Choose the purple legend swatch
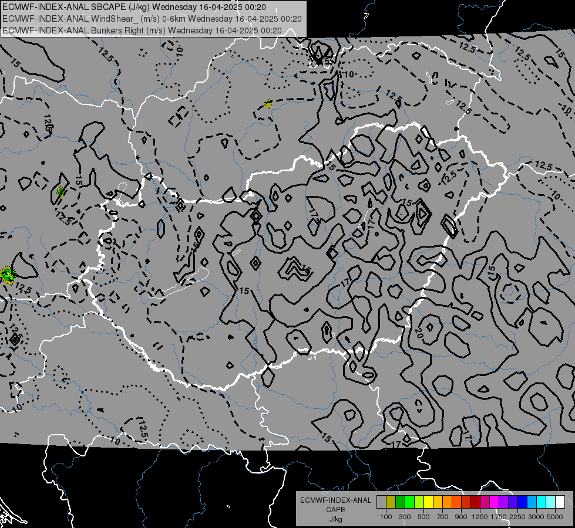This screenshot has height=528, width=575. [504, 502]
